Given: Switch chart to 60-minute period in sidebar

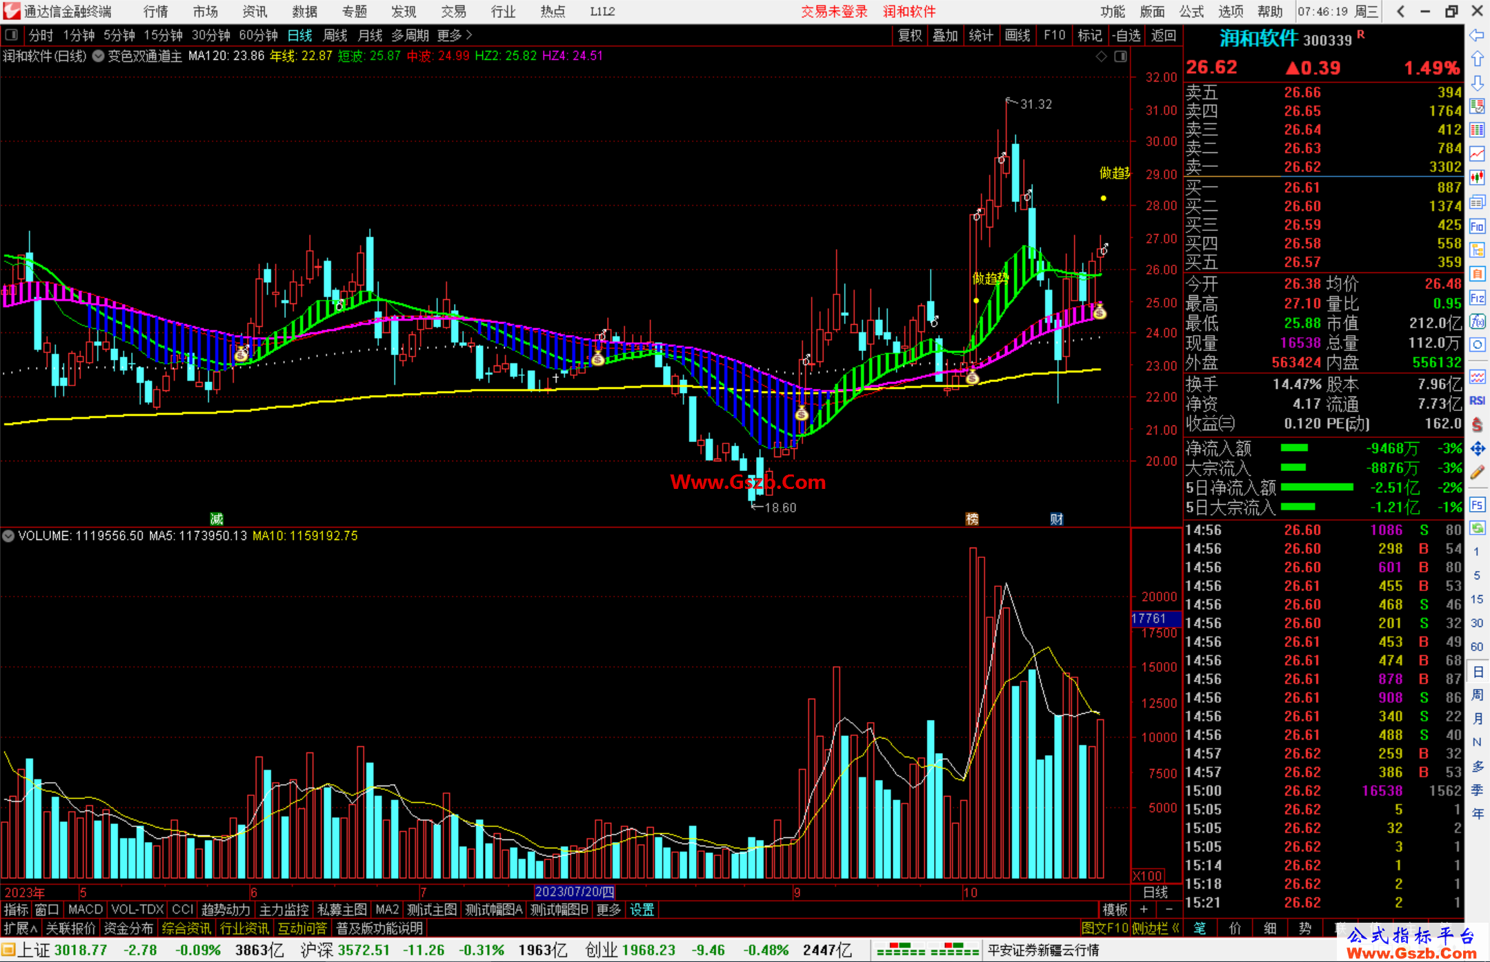Looking at the screenshot, I should click(x=1477, y=647).
